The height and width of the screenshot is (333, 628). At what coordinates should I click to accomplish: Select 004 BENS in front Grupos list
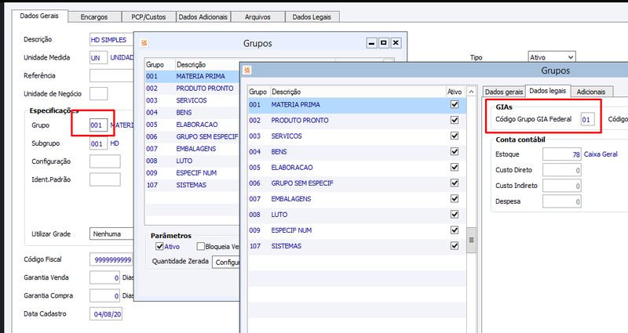click(x=357, y=151)
